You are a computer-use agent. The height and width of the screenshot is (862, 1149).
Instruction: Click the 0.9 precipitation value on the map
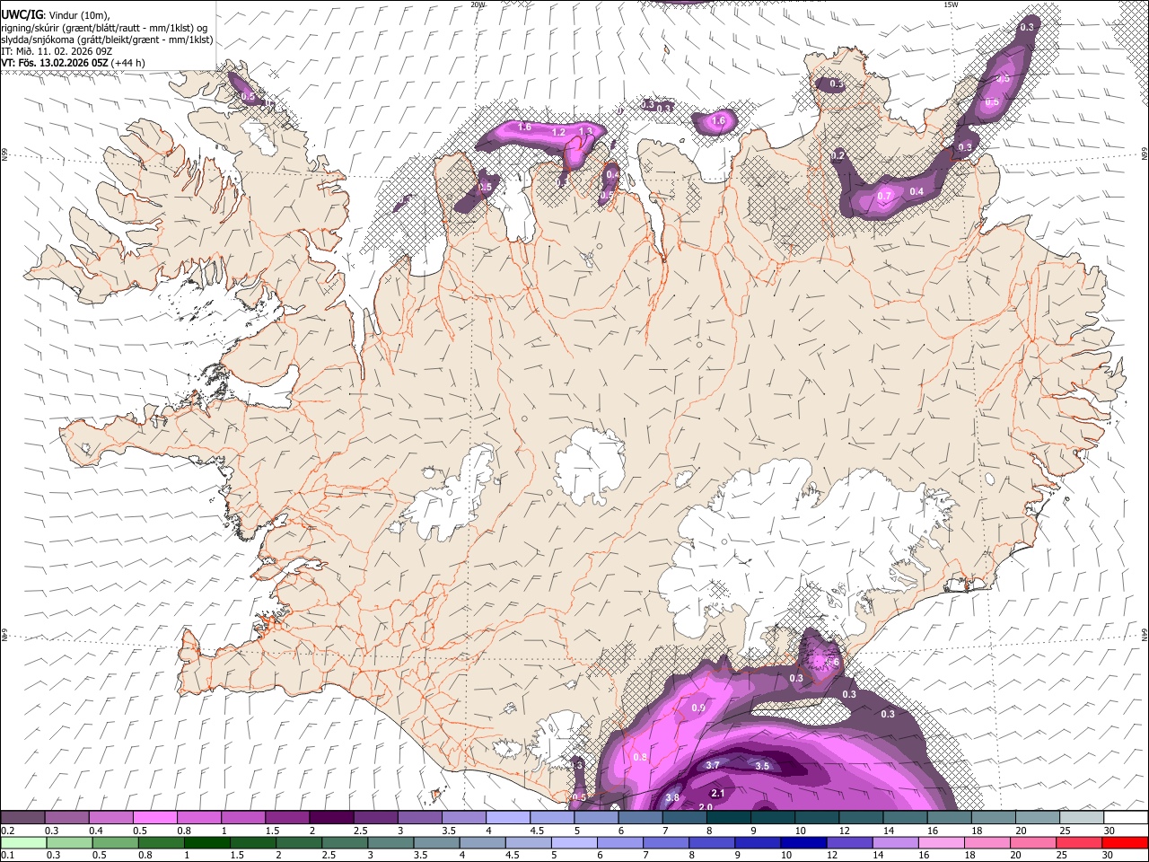point(698,708)
